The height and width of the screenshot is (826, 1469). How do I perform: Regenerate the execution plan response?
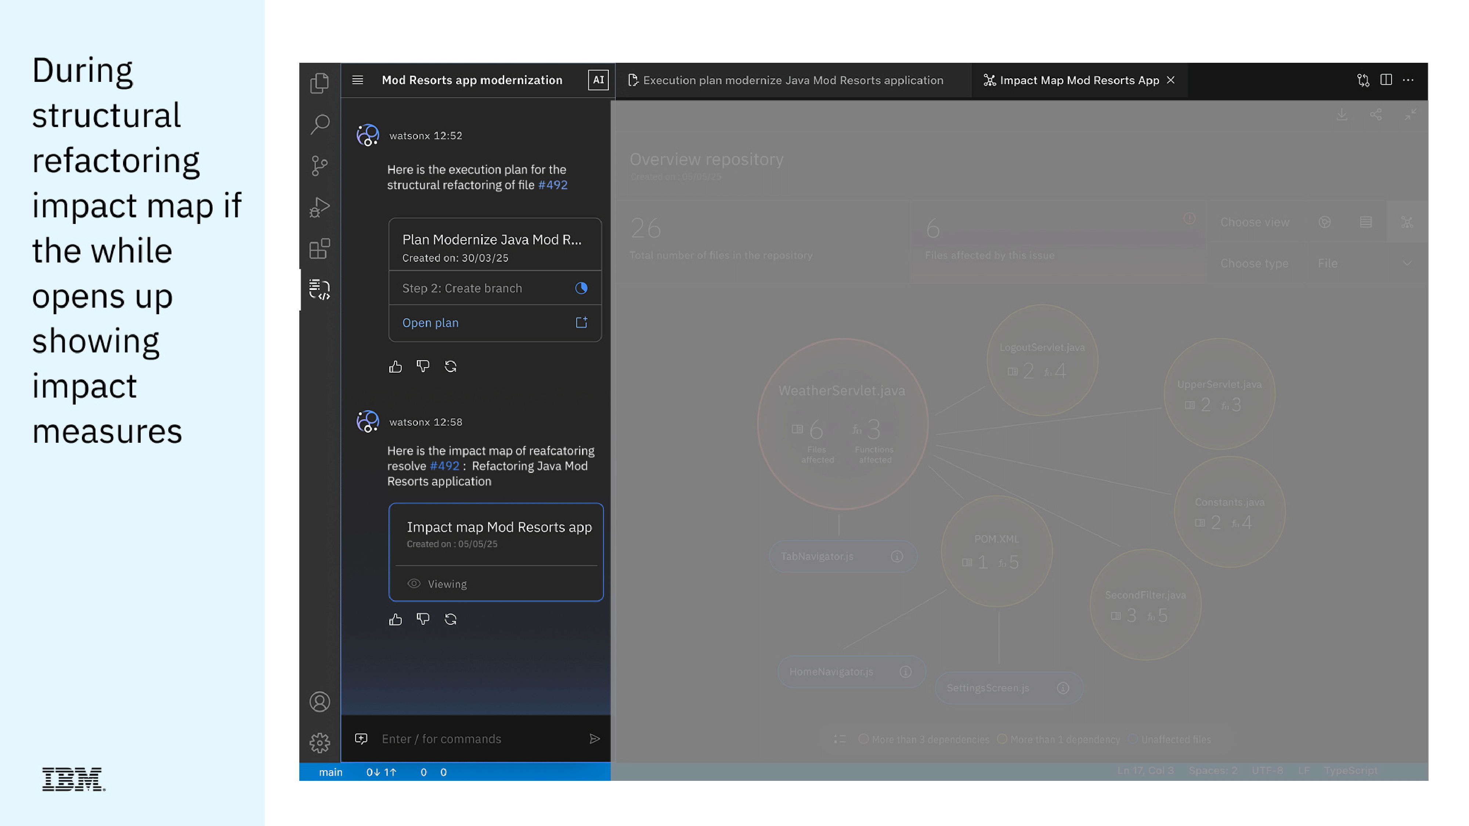(x=451, y=366)
